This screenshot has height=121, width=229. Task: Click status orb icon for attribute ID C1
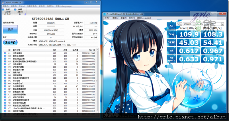5,95
